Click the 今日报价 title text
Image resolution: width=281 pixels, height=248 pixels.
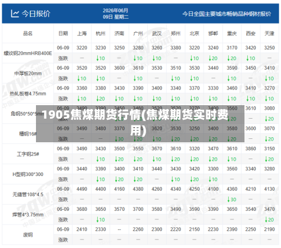click(x=36, y=13)
